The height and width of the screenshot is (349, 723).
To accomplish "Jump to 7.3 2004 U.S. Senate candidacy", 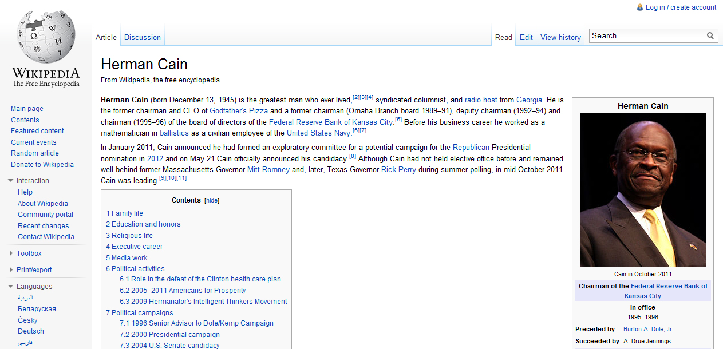I will [169, 346].
